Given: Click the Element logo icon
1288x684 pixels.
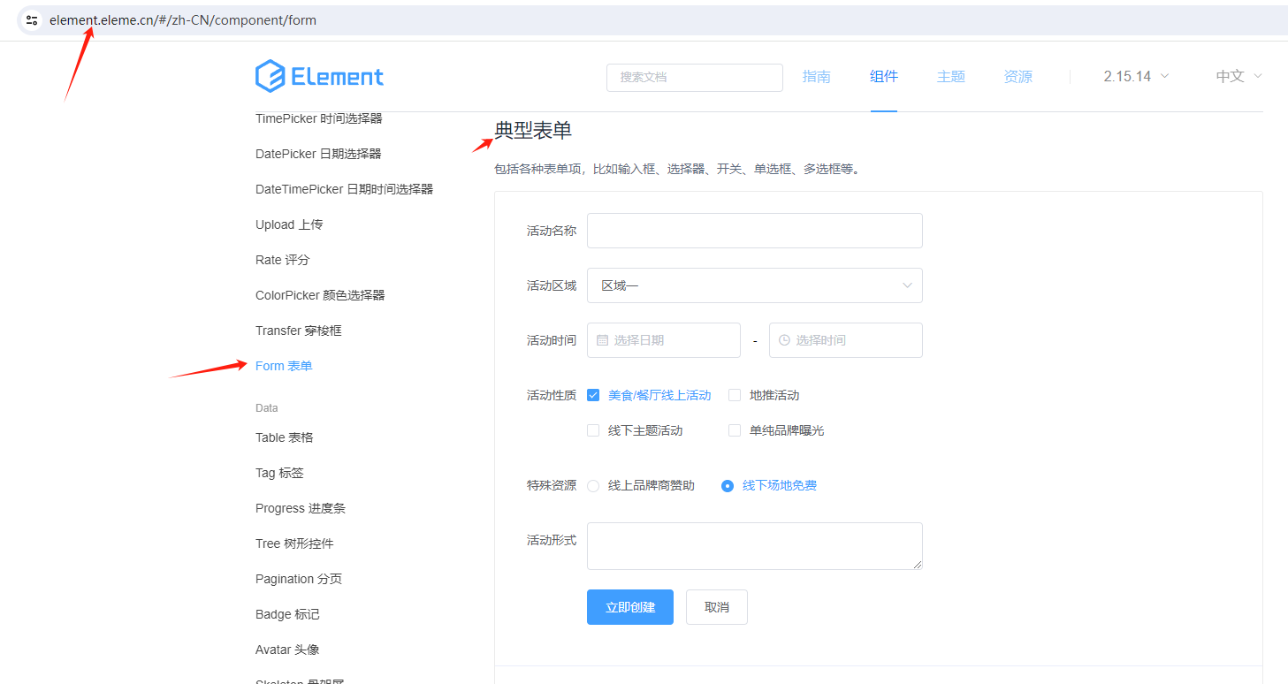Looking at the screenshot, I should [268, 77].
